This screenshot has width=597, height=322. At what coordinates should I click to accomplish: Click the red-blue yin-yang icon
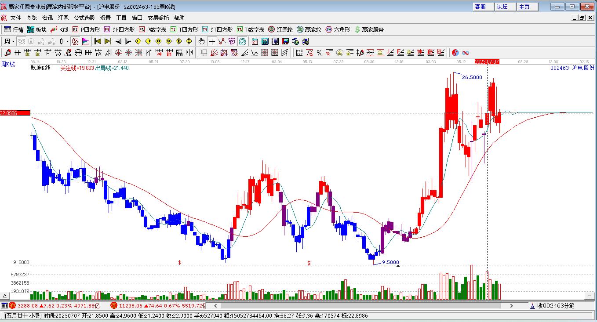click(x=455, y=53)
